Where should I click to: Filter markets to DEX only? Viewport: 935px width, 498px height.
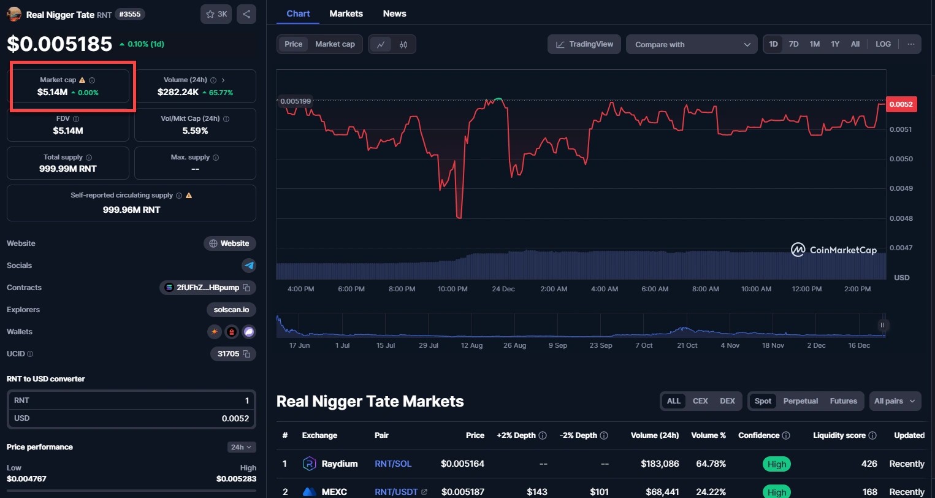point(727,400)
